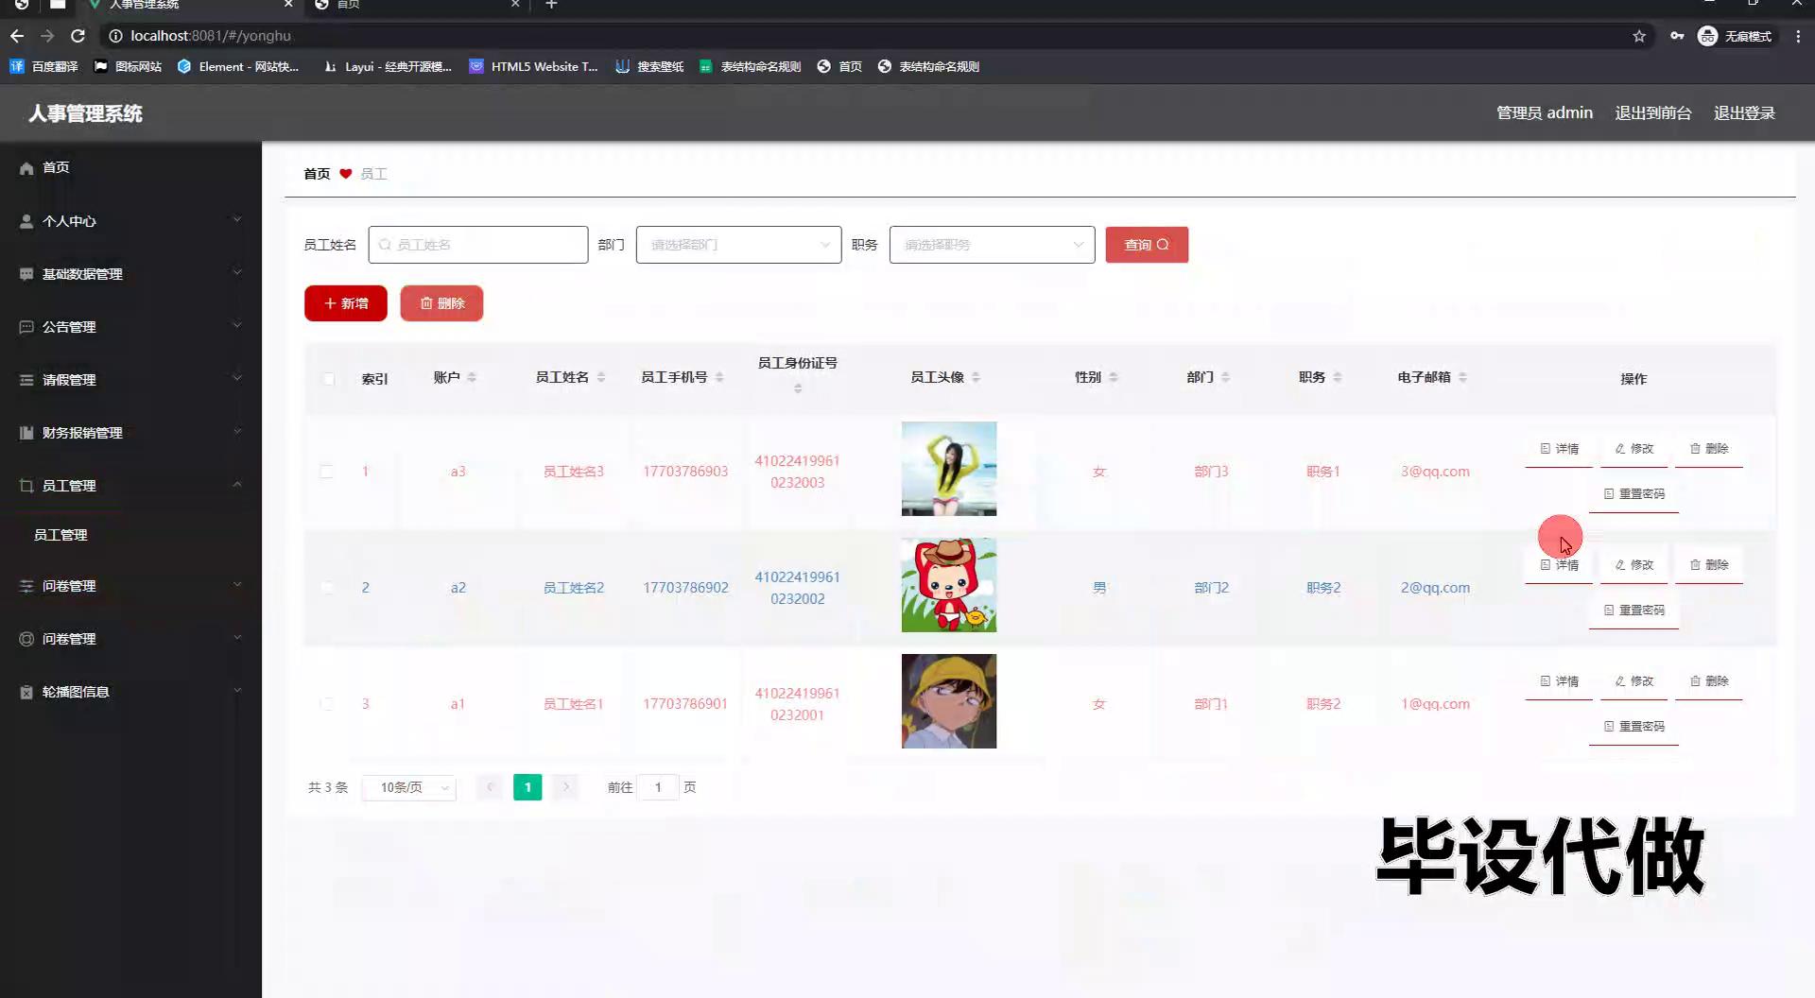Reload the page with browser refresh icon
Screen dimensions: 1815x998
click(x=78, y=36)
